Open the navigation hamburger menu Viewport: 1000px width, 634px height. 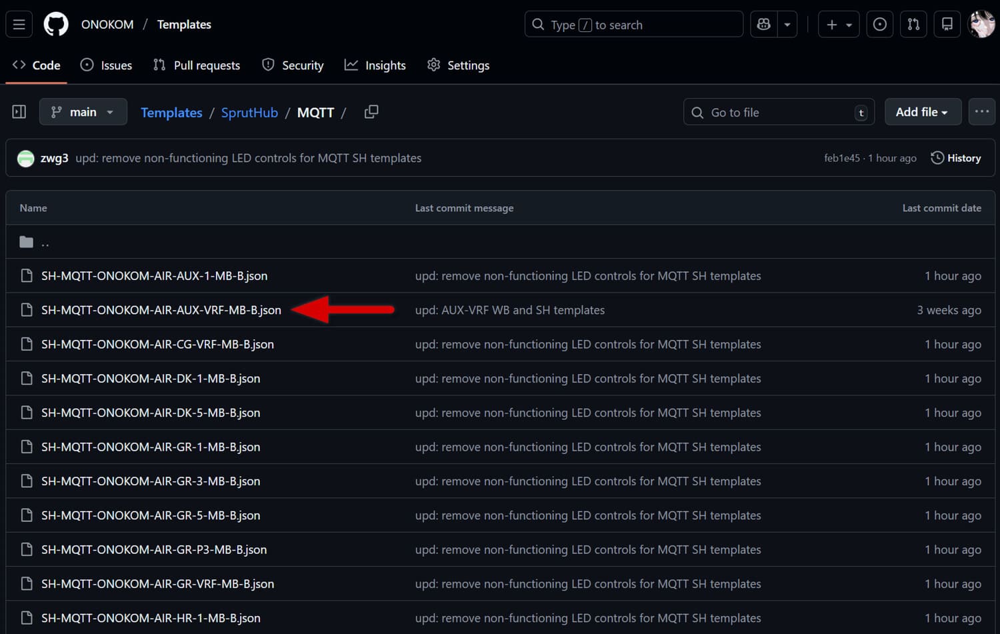coord(19,24)
